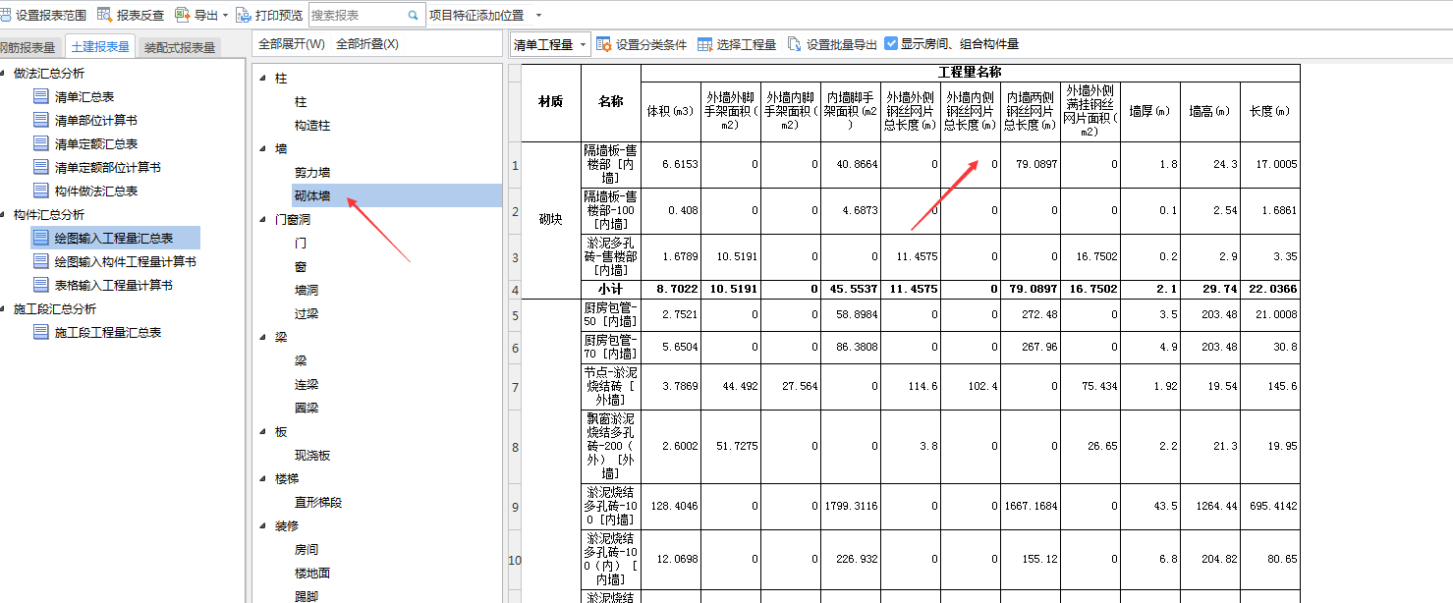
Task: Click the 报表反查 icon
Action: tap(104, 15)
